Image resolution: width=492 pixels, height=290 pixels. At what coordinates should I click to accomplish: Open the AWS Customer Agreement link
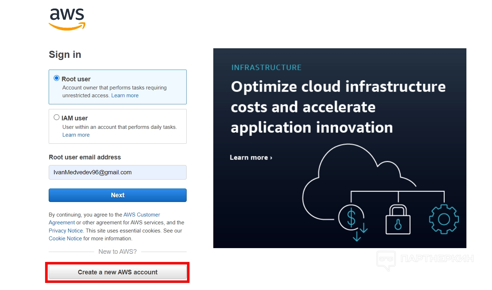coord(104,219)
